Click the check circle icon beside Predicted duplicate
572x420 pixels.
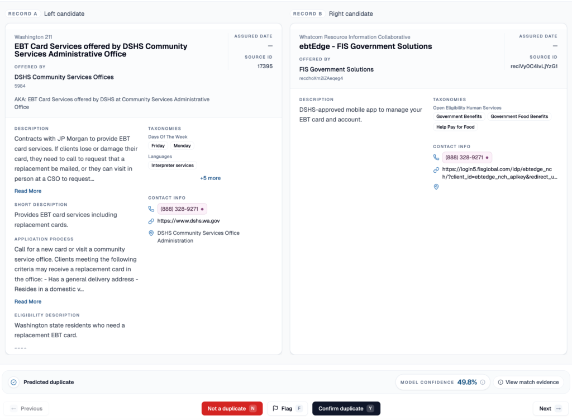[13, 382]
